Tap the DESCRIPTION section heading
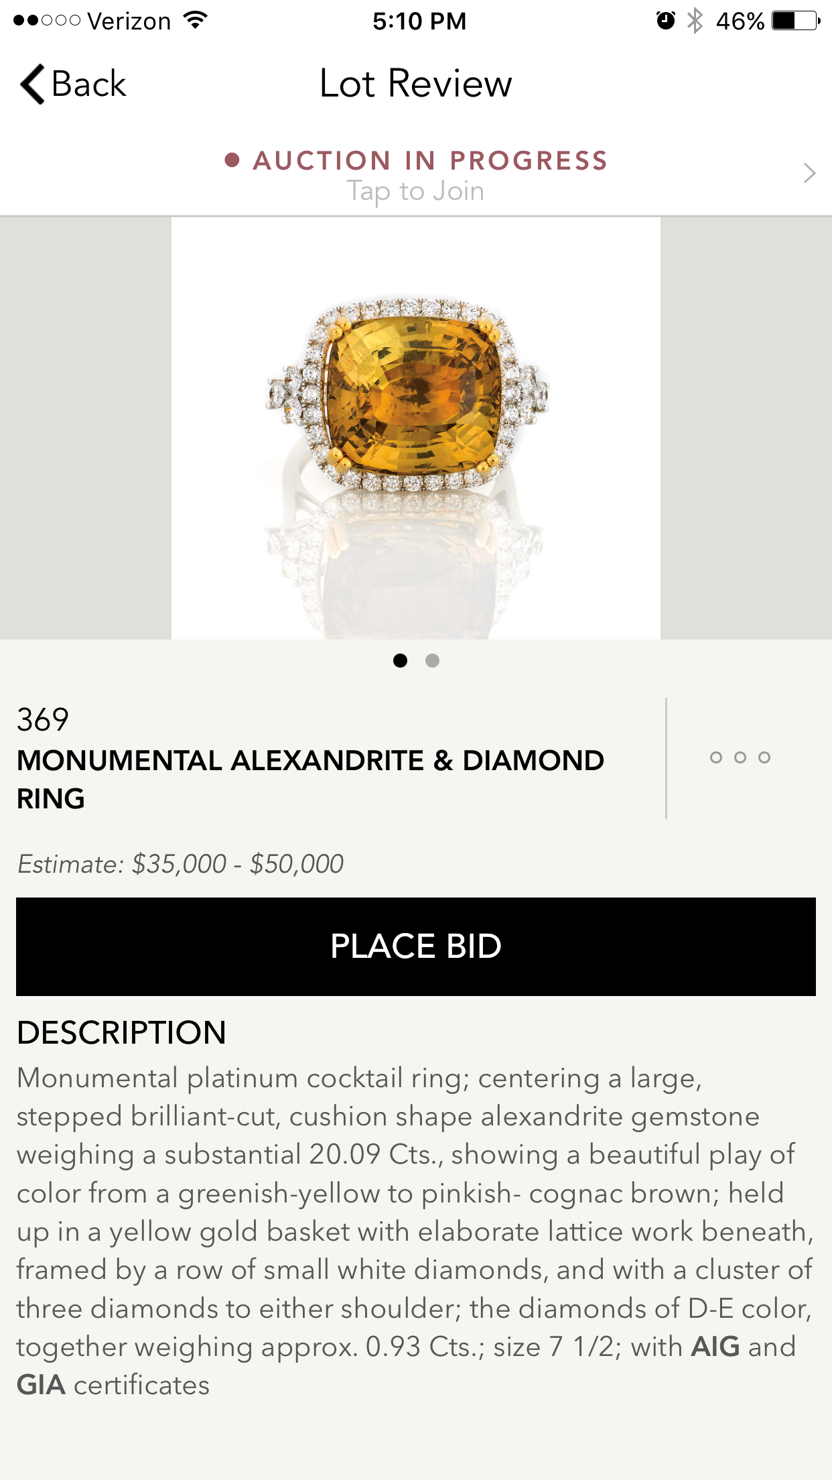Viewport: 832px width, 1480px height. point(121,1032)
